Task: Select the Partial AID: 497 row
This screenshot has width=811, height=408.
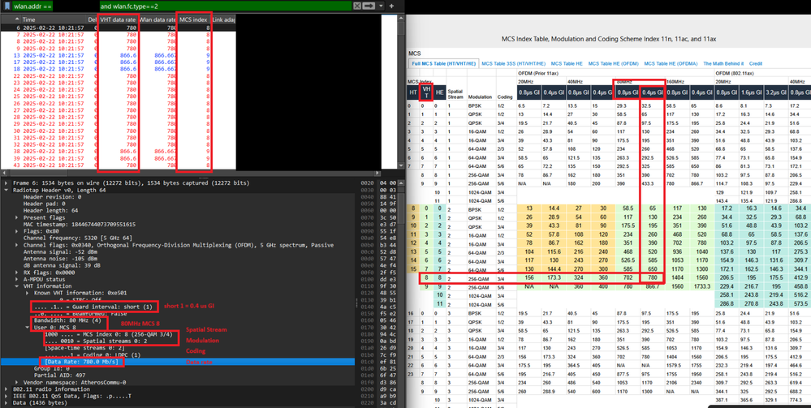Action: point(178,375)
